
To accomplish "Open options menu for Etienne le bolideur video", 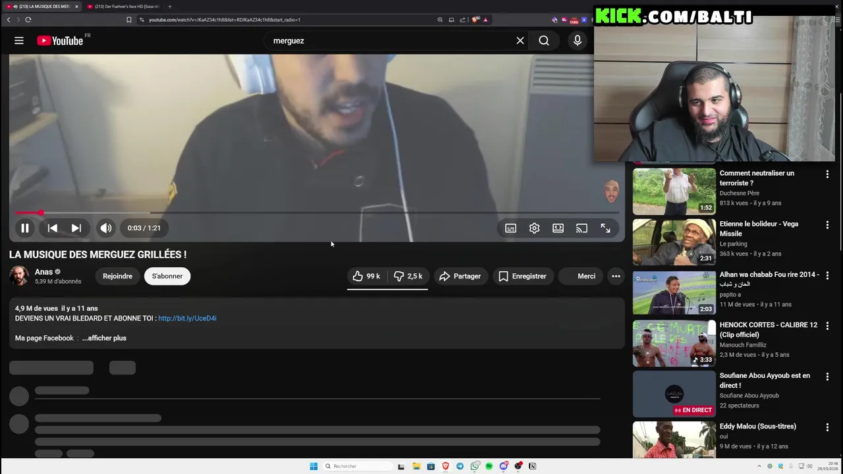I will tap(827, 225).
